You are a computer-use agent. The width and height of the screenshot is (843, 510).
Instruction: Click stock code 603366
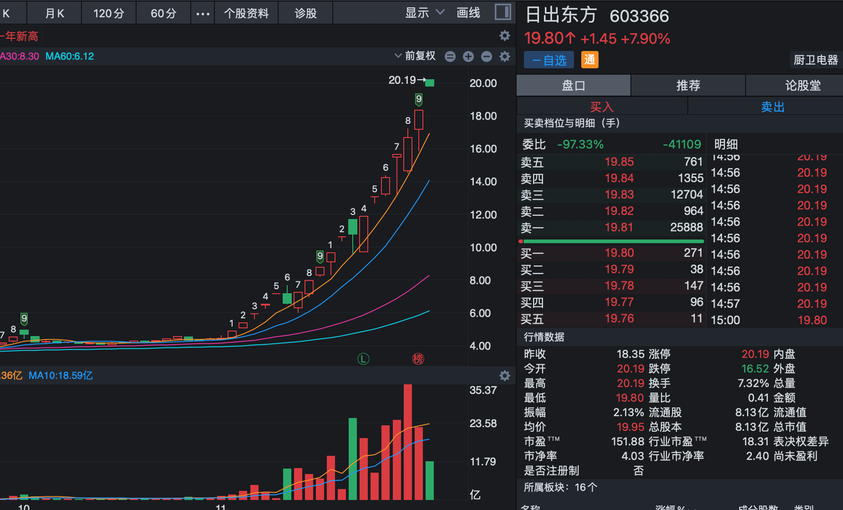pos(639,16)
